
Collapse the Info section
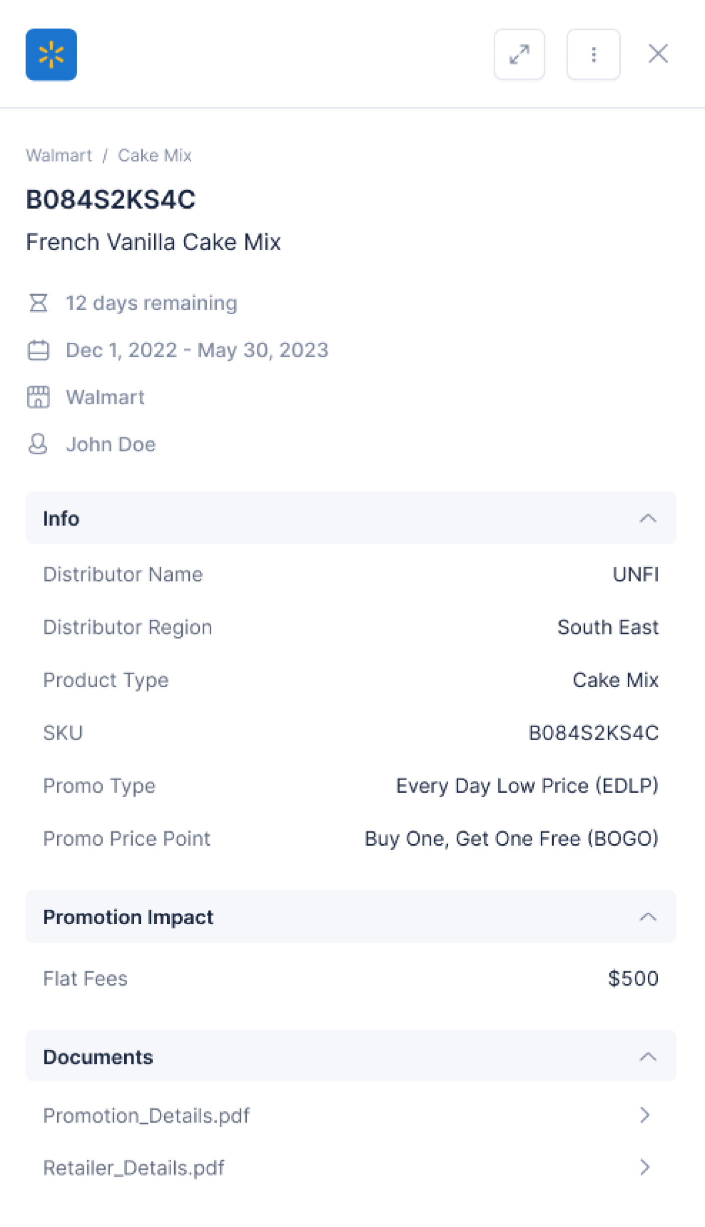(647, 518)
